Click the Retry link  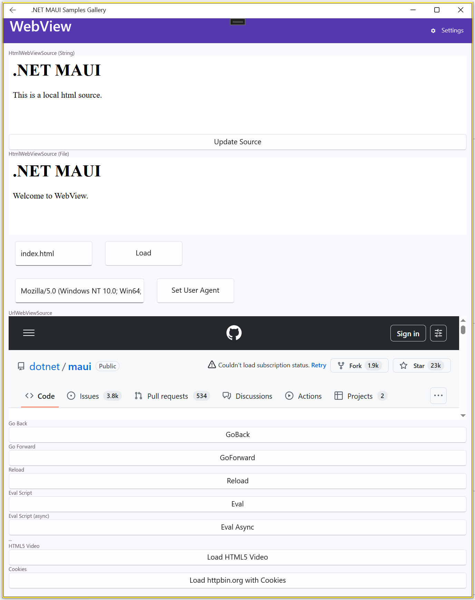click(318, 365)
